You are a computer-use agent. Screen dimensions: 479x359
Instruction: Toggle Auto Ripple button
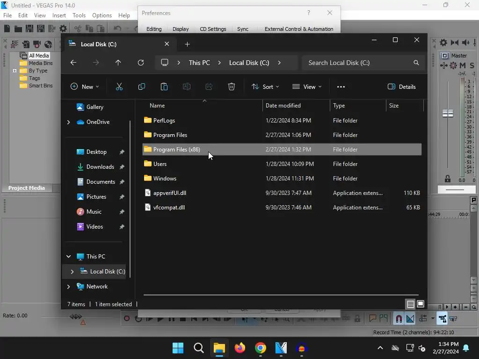point(423,319)
